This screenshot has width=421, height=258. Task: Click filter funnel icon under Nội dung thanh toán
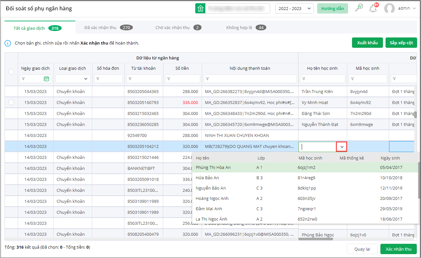(x=207, y=79)
